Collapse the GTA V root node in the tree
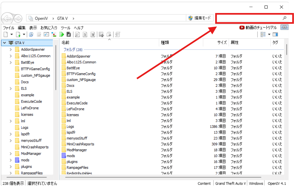294x186 pixels. click(x=4, y=43)
